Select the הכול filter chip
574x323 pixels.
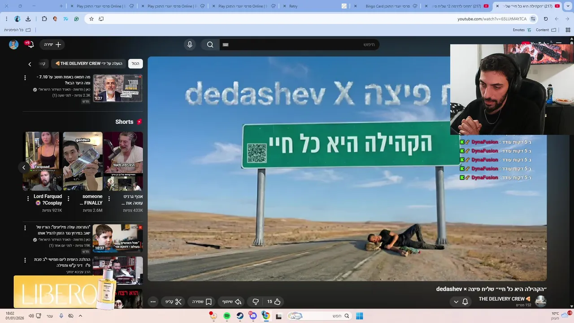(x=135, y=64)
